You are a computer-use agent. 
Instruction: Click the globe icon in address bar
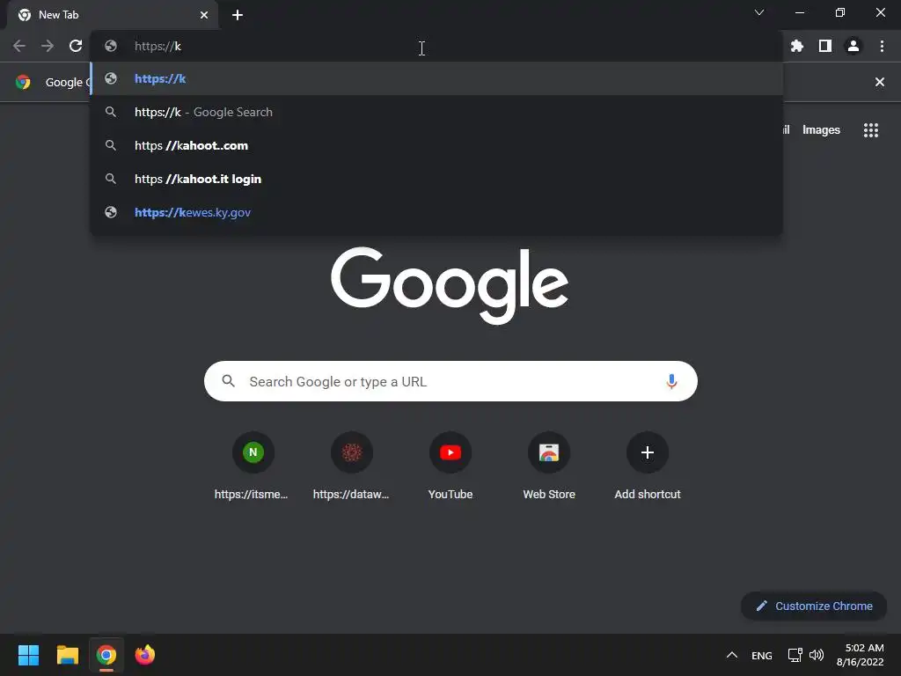tap(111, 46)
